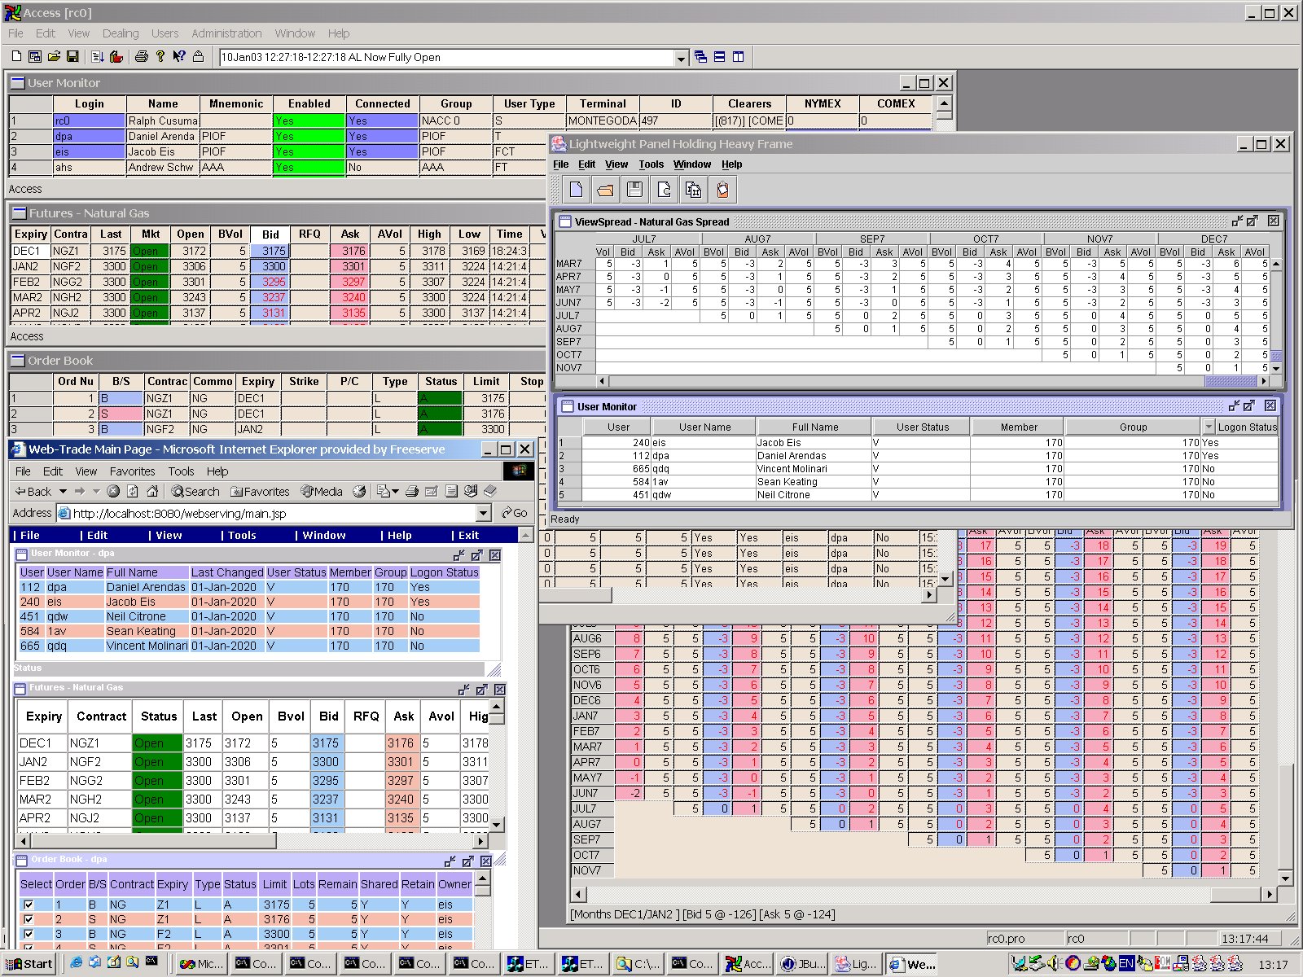Viewport: 1303px width, 977px height.
Task: Click the Stop icon in Internet Explorer toolbar
Action: click(113, 491)
